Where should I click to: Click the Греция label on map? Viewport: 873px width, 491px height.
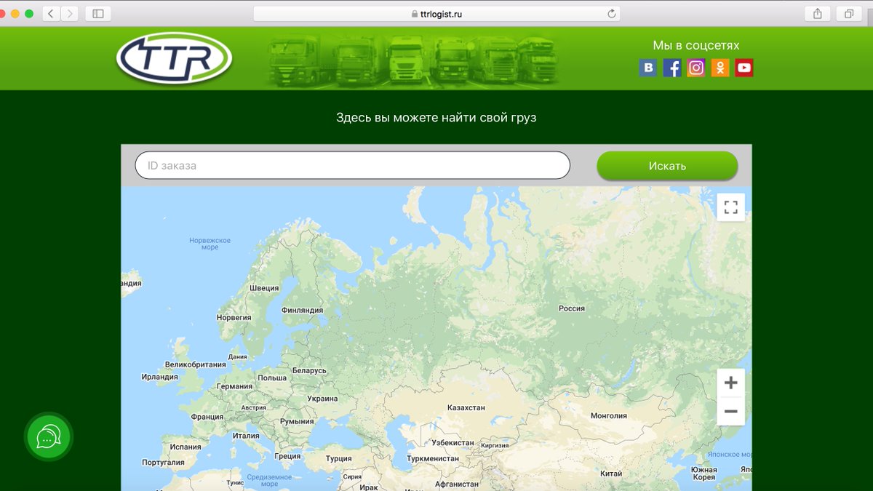[x=287, y=457]
